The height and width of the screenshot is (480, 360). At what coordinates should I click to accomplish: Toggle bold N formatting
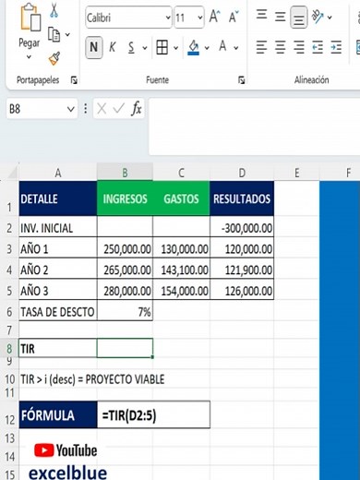pyautogui.click(x=94, y=47)
